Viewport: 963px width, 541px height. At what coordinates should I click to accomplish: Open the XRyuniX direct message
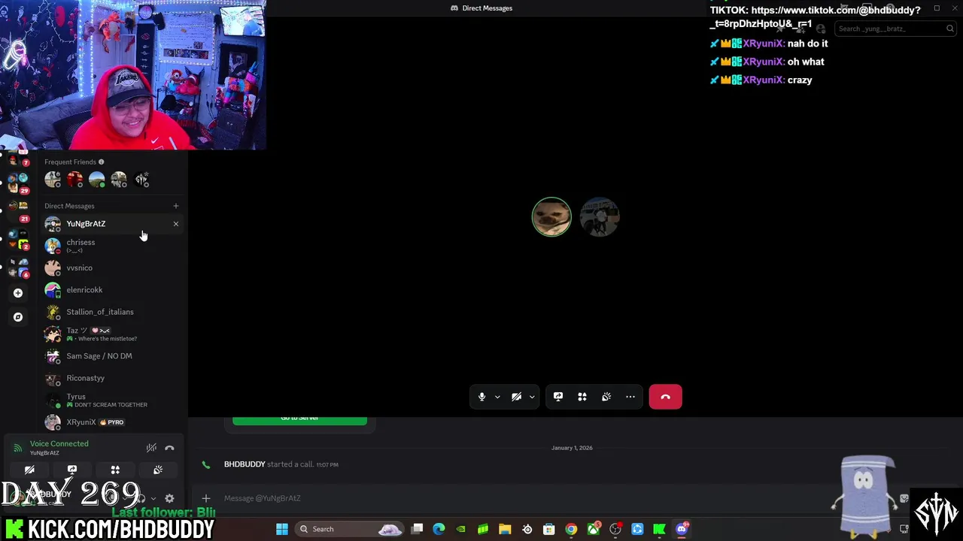(x=113, y=422)
